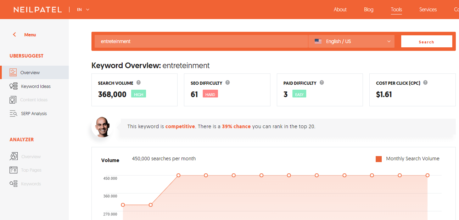Click the Cost Per Click help icon

tap(425, 83)
